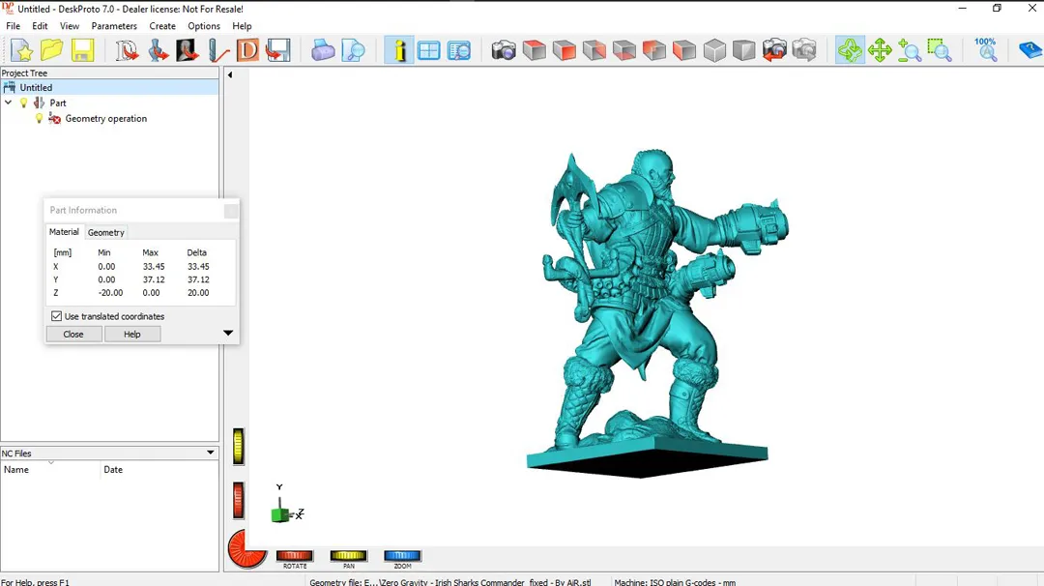This screenshot has height=586, width=1044.
Task: Click the Machine: ISO plain G-codes status text
Action: [675, 582]
